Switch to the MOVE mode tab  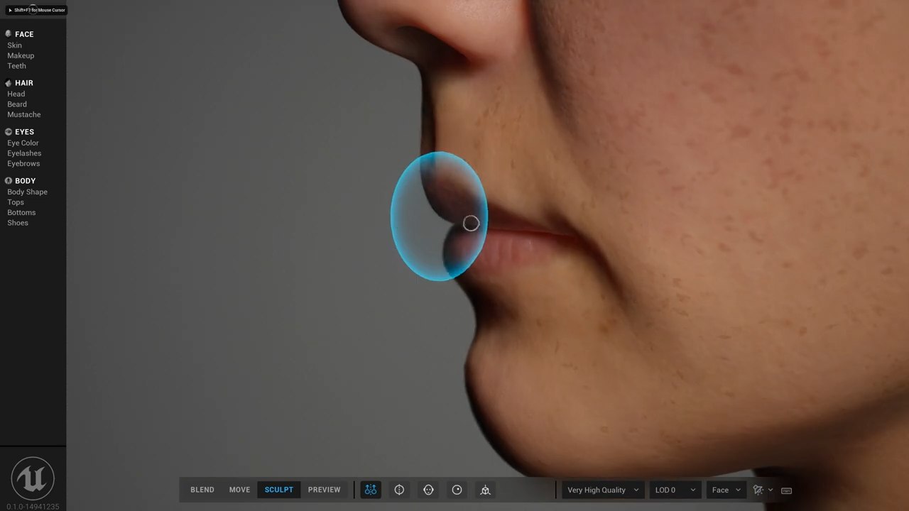coord(239,490)
